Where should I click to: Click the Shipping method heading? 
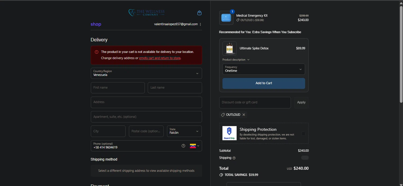click(x=104, y=159)
